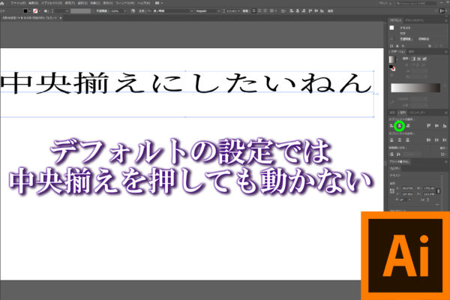Viewport: 450px width, 300px height.
Task: Click the horizontal align left icon in the control bar
Action: [x=292, y=11]
